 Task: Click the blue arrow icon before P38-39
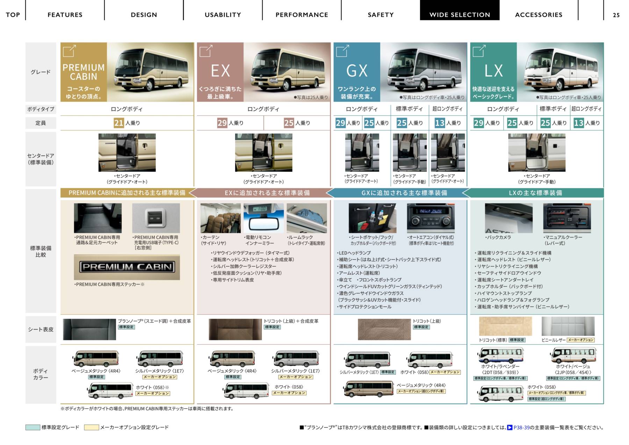[x=509, y=427]
